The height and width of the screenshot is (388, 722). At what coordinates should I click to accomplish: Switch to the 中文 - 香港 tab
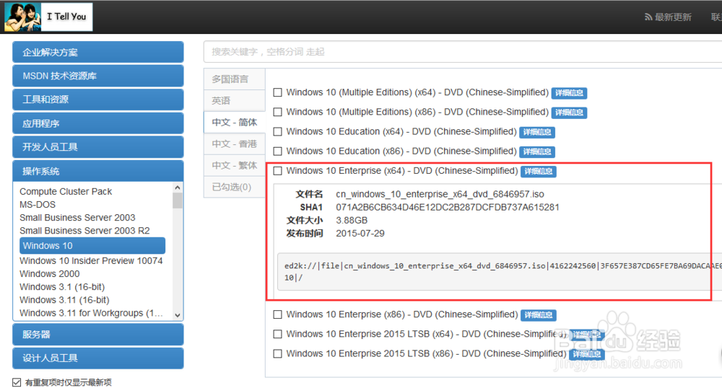235,144
